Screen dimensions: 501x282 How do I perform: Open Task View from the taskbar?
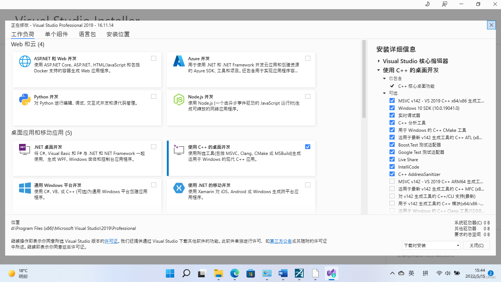click(202, 273)
